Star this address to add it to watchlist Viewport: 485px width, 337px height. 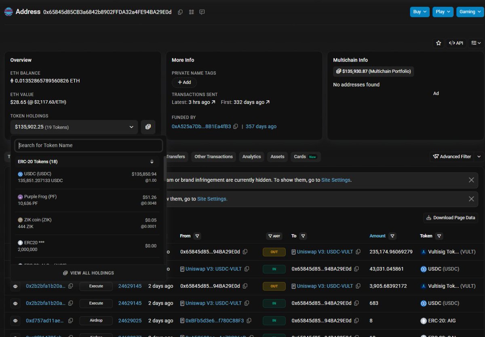(438, 43)
